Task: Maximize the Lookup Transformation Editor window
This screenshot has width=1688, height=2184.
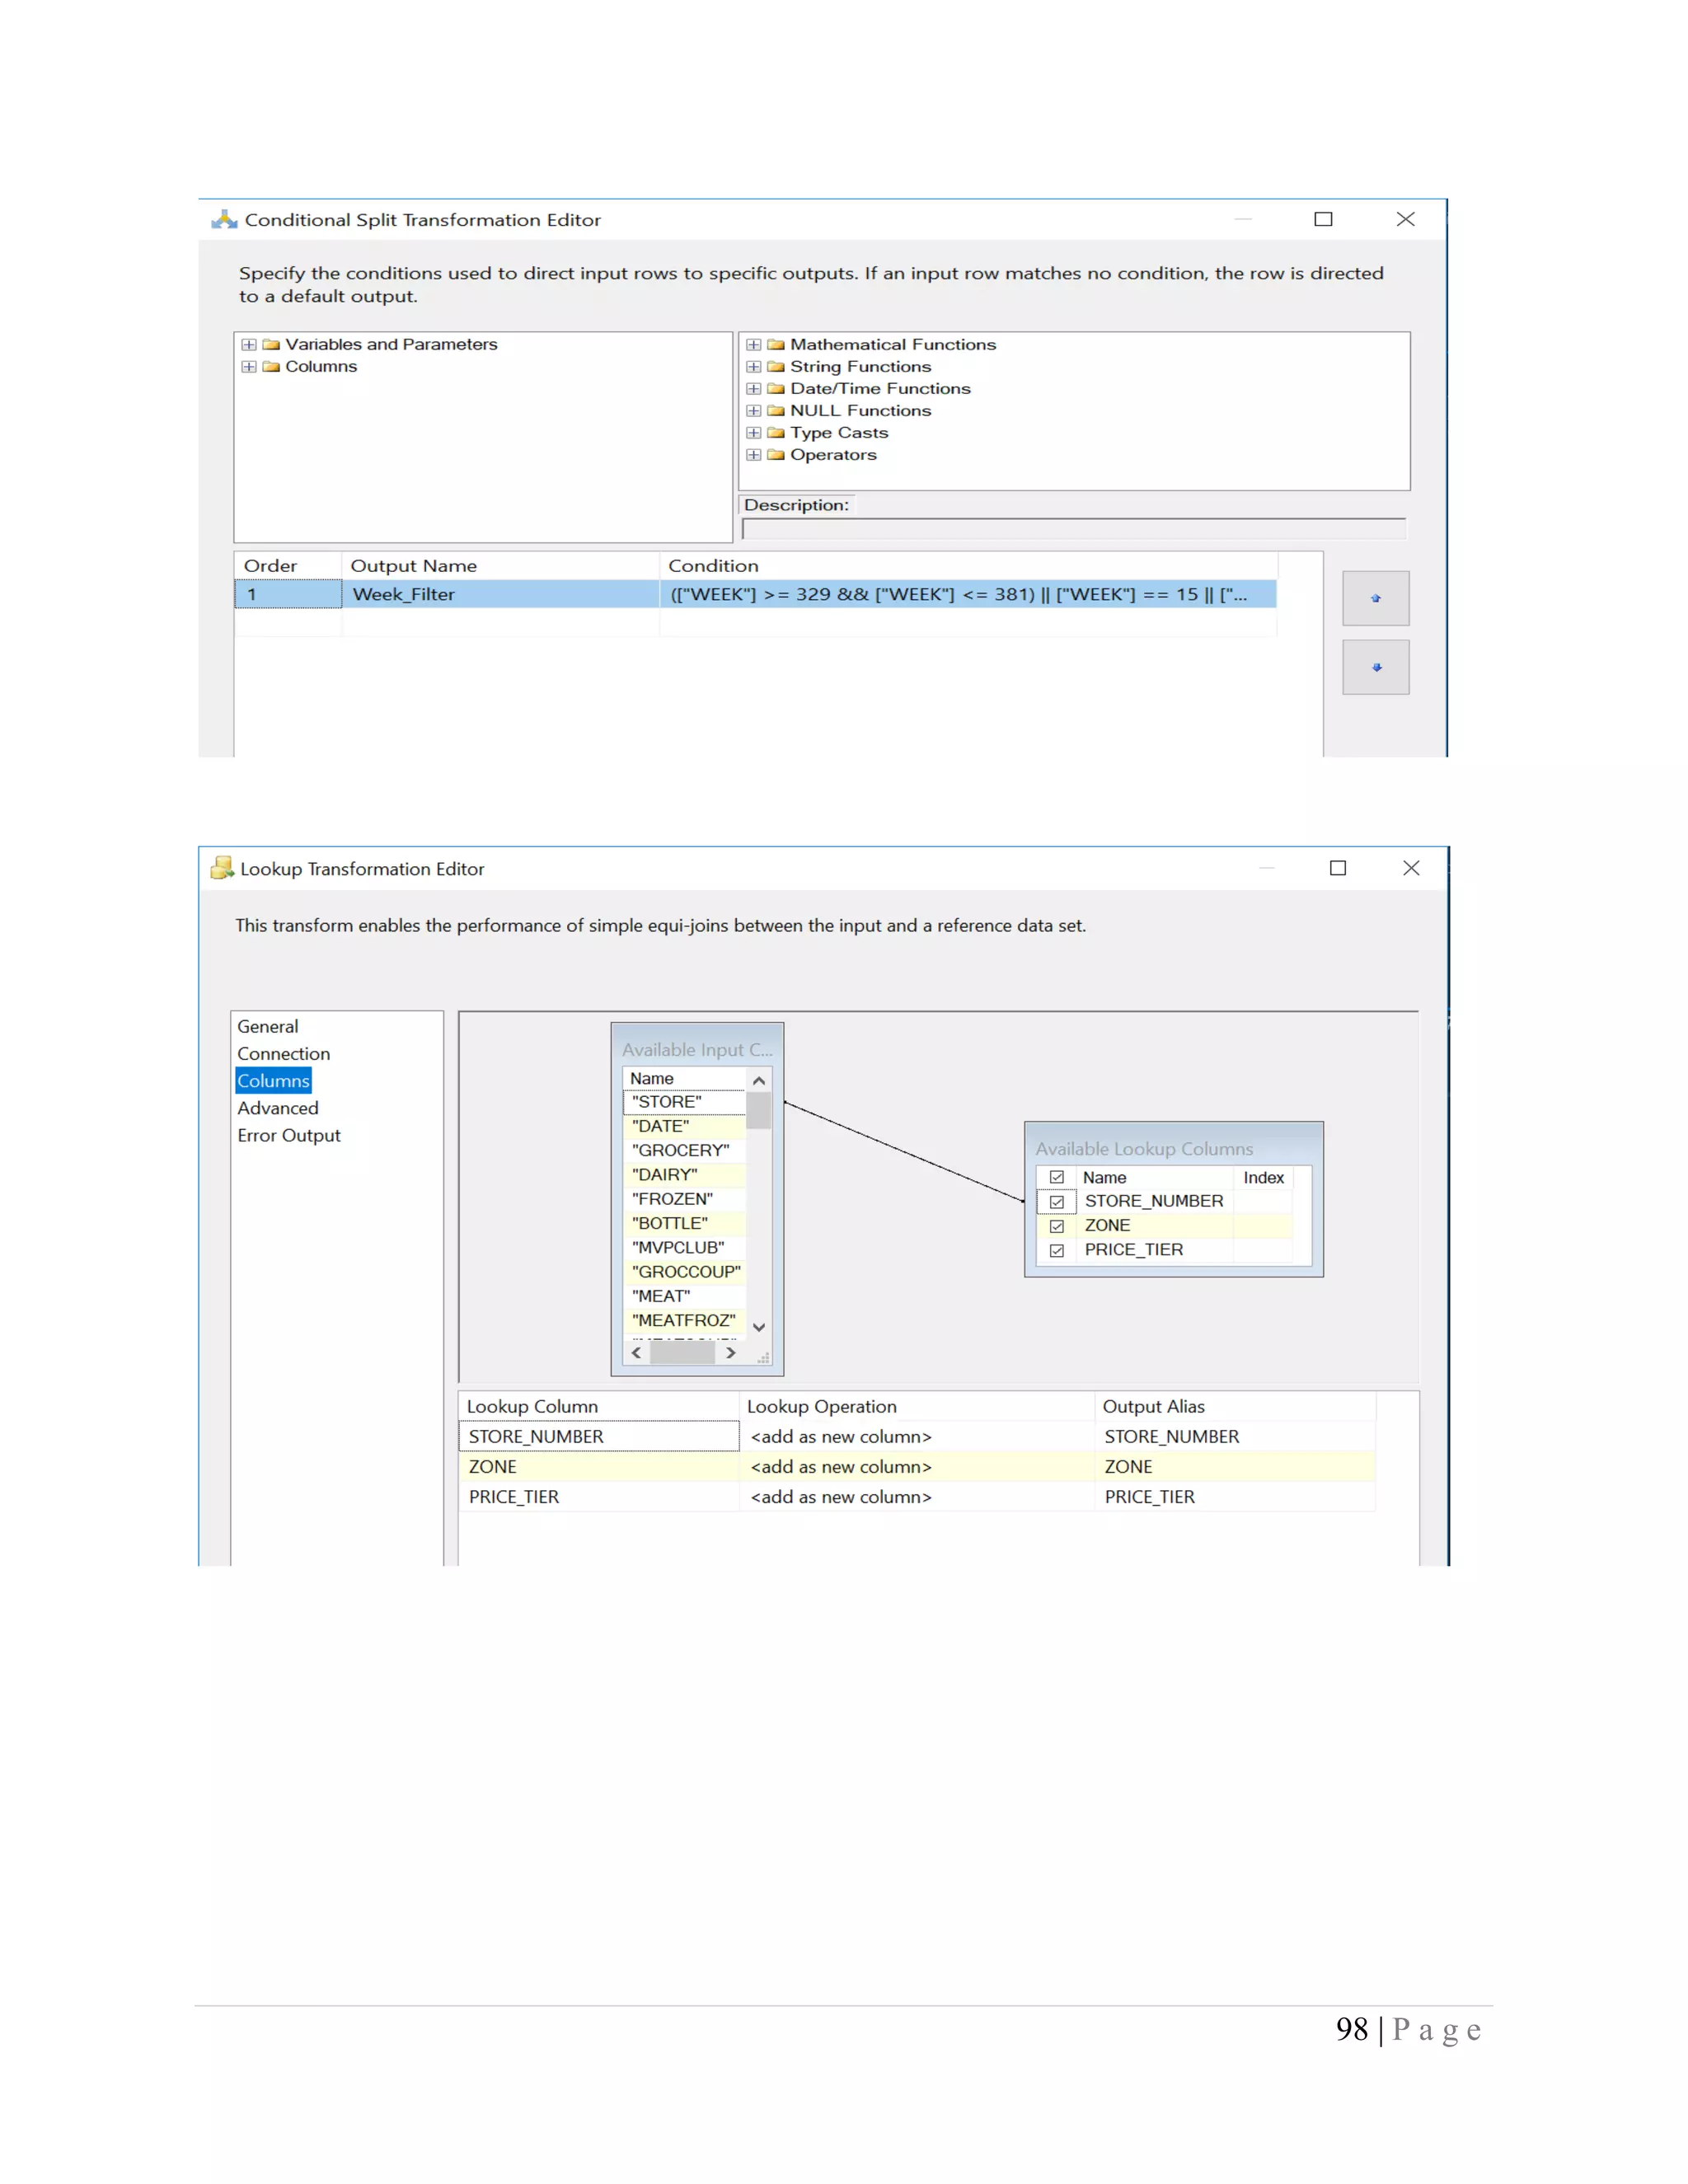Action: [x=1337, y=868]
